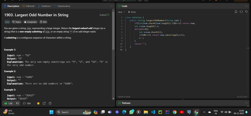Reset code to default with undo icon

246,12
